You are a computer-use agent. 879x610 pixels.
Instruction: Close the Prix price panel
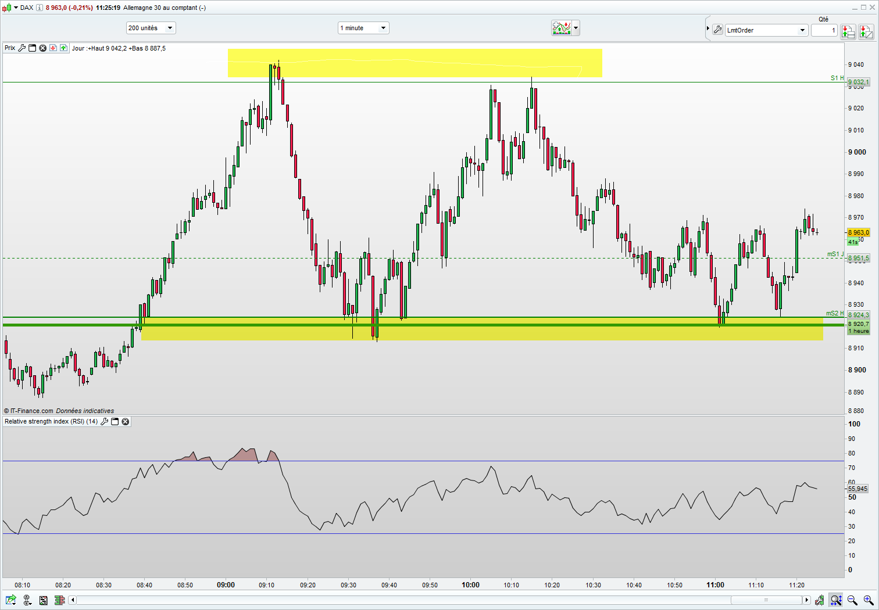click(x=42, y=48)
